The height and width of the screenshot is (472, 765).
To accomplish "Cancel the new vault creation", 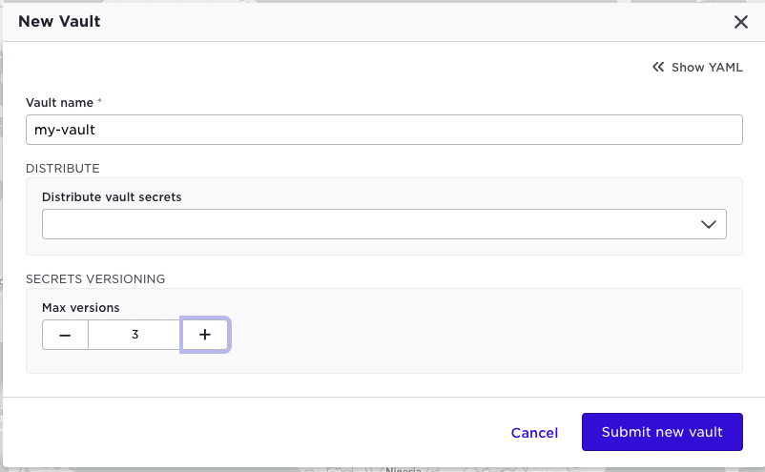I will pos(534,433).
